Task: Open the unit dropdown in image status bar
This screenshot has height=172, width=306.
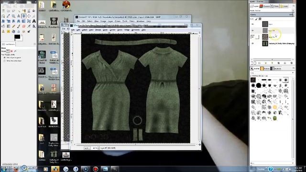Action: [x=87, y=148]
